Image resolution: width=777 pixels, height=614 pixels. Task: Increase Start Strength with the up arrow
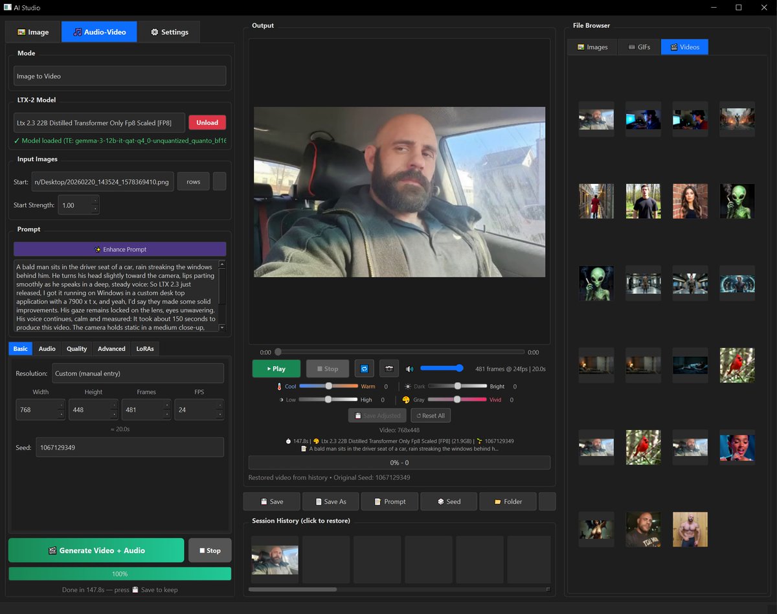point(95,201)
